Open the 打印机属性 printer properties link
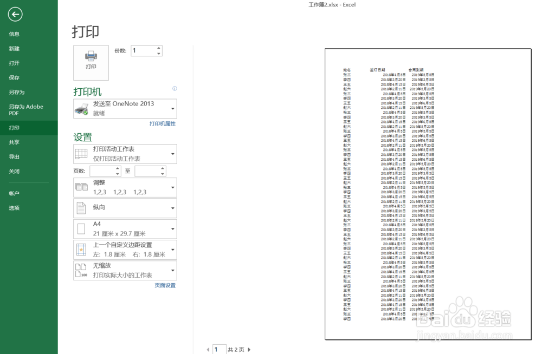The width and height of the screenshot is (542, 354). click(163, 123)
